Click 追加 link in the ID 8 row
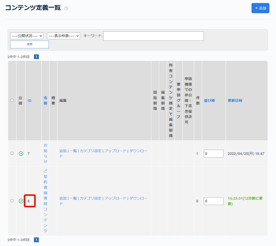This screenshot has width=276, height=246. pos(63,198)
